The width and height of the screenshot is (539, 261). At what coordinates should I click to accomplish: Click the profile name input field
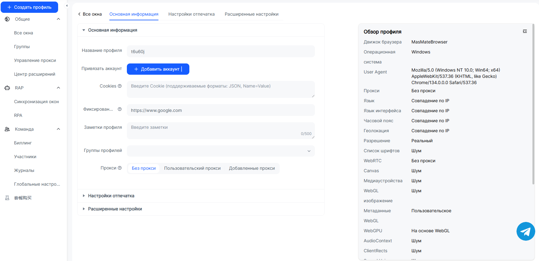point(221,51)
